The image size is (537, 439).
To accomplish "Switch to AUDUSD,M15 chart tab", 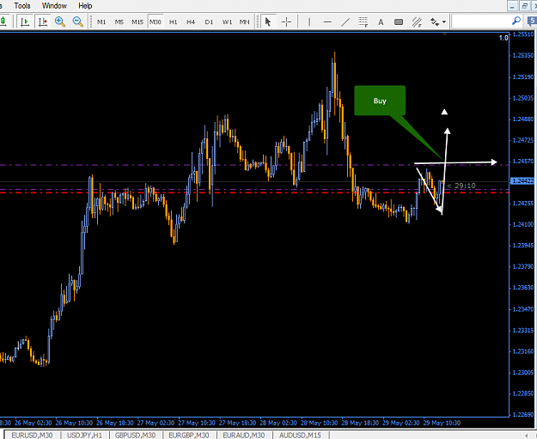I will point(300,435).
